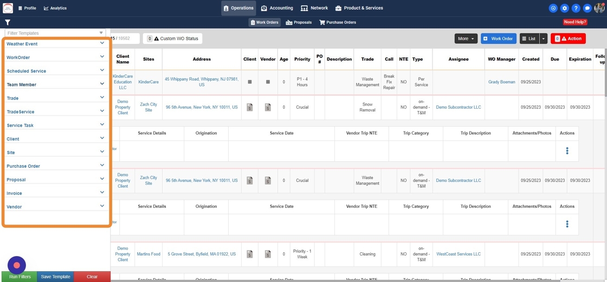The image size is (607, 282).
Task: Create a new Work Order
Action: coord(499,38)
